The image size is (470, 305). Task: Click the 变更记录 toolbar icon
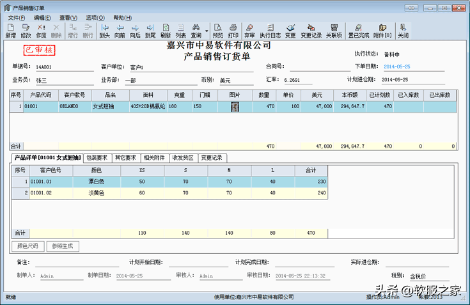tap(311, 31)
